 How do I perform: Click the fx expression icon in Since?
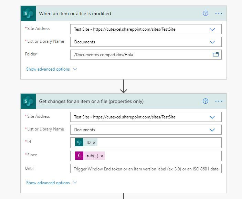tap(79, 156)
